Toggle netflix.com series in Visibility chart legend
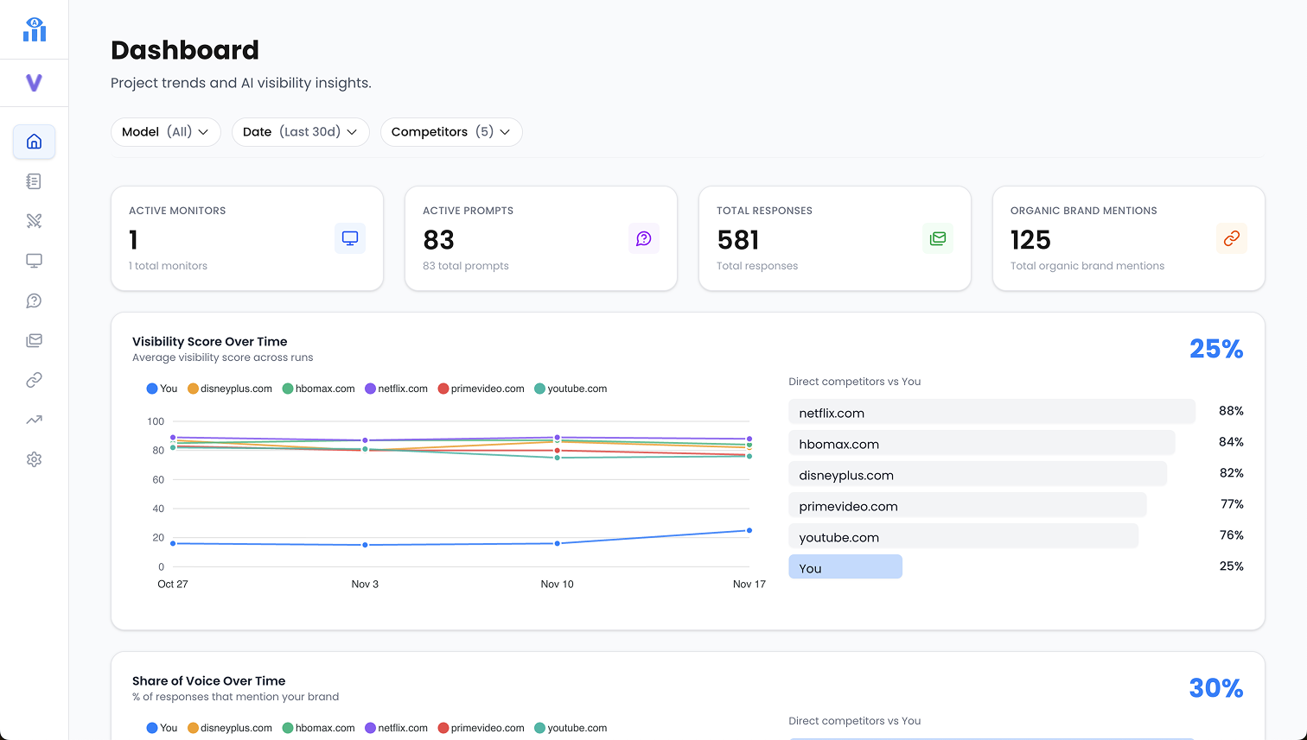 (x=396, y=389)
